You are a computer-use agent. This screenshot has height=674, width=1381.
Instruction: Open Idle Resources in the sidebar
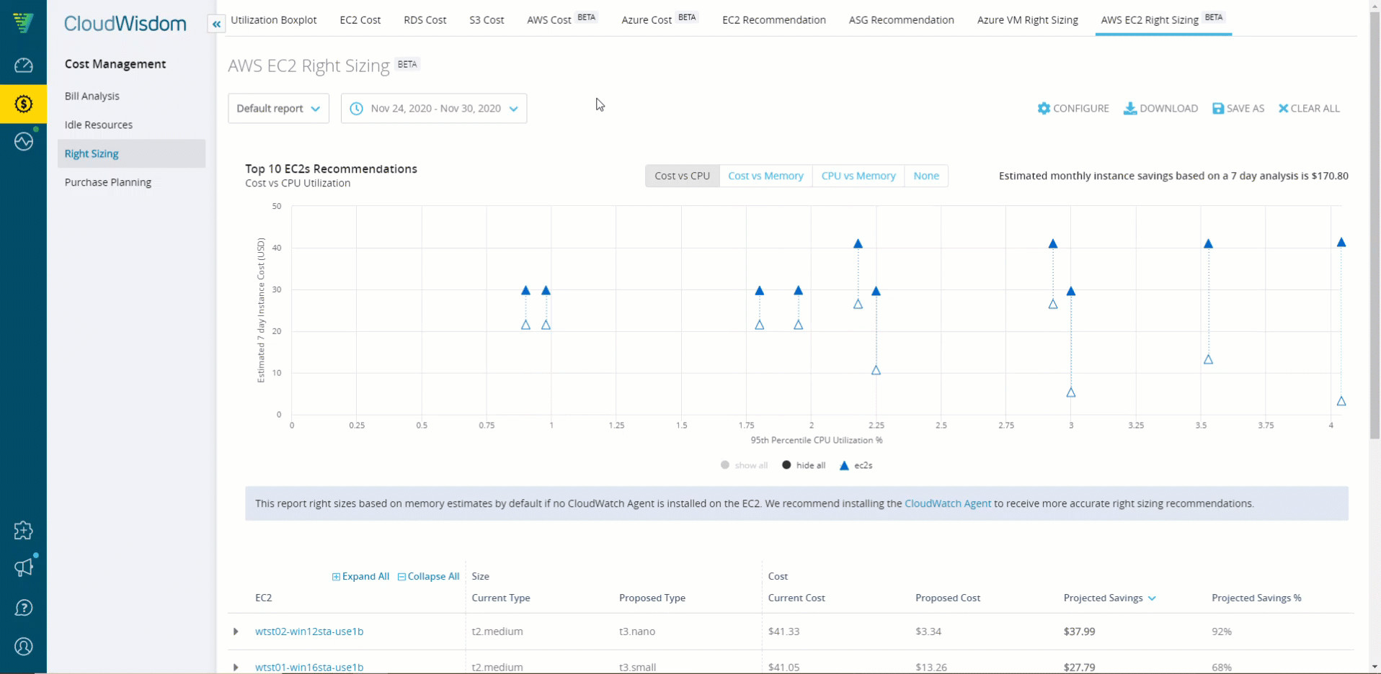[99, 125]
